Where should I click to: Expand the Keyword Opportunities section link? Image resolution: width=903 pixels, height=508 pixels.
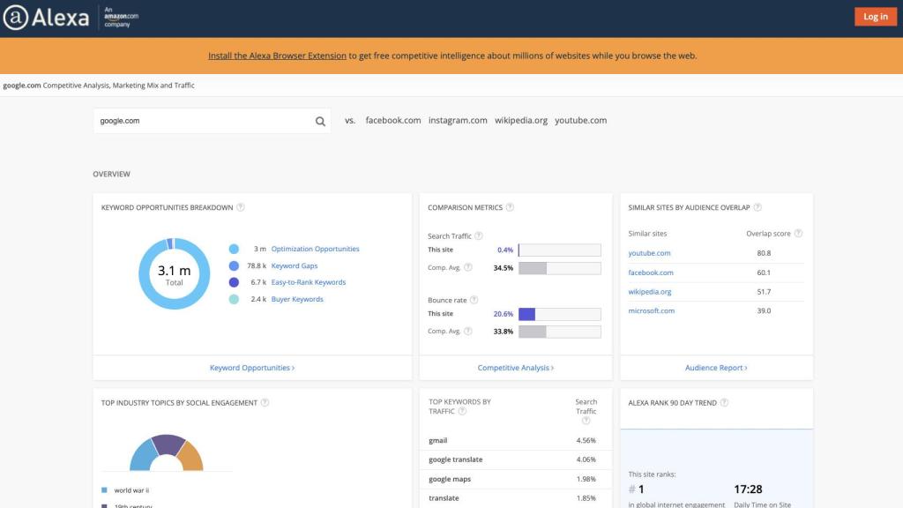coord(252,368)
